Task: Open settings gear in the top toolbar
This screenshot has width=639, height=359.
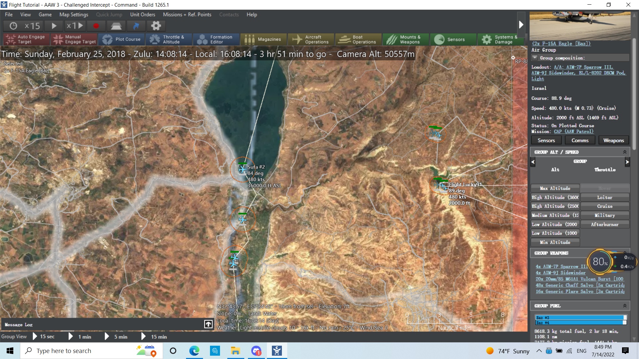Action: pyautogui.click(x=156, y=26)
